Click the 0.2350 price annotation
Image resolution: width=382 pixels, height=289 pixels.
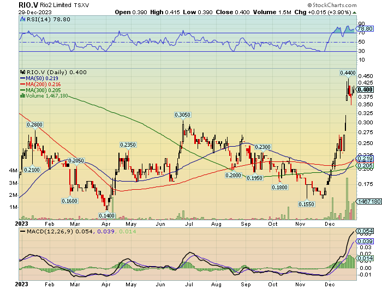[x=128, y=145]
